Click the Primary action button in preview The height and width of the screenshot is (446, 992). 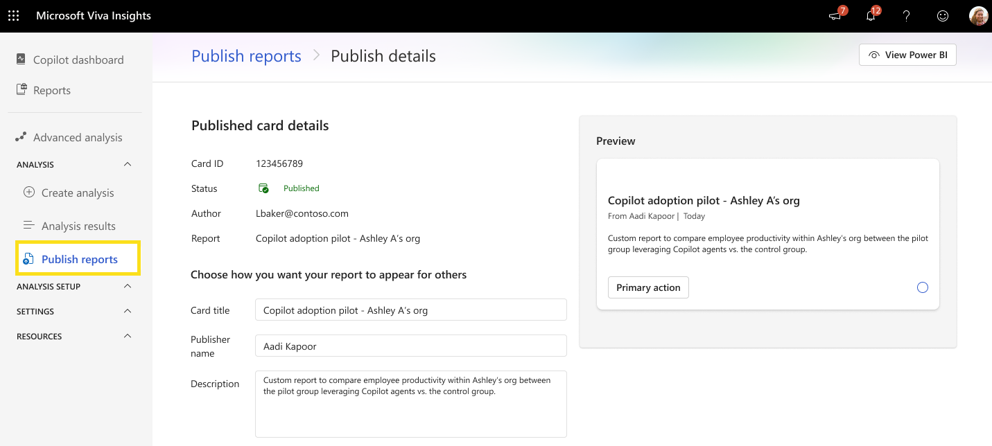point(648,287)
